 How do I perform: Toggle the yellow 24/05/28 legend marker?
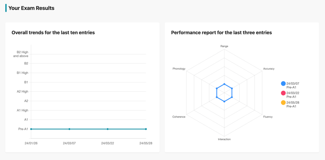[x=283, y=102]
